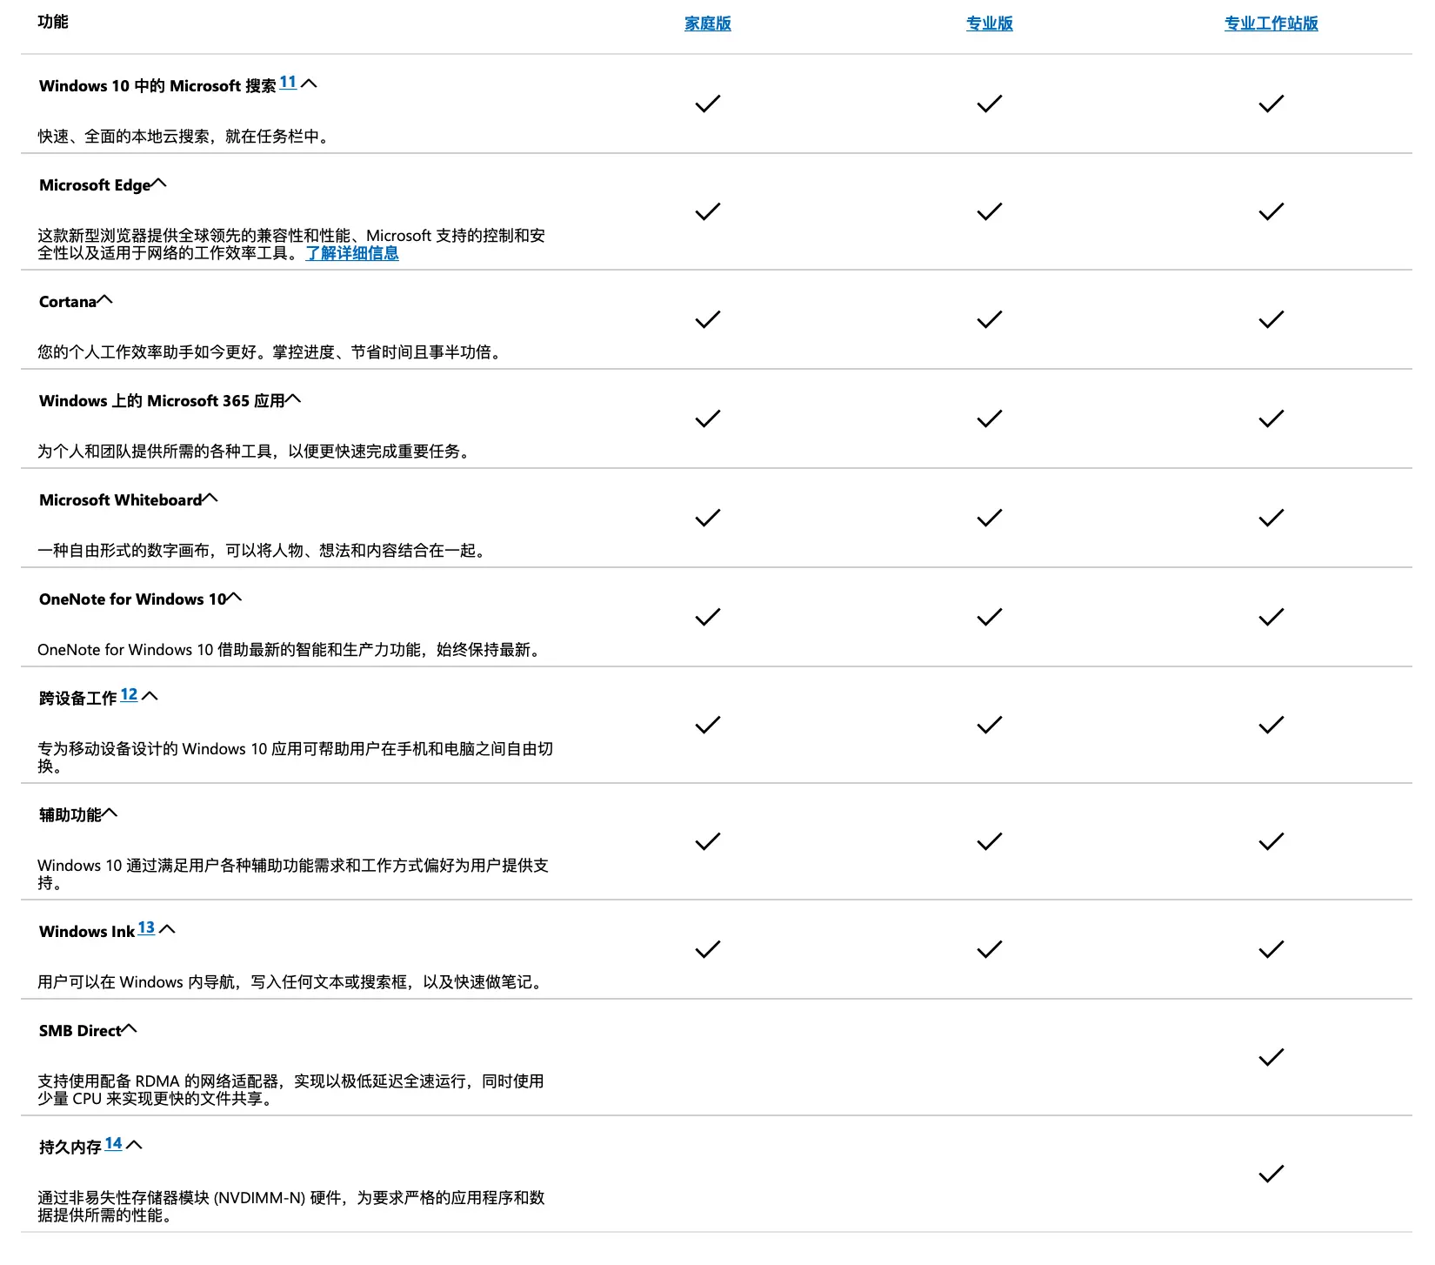Collapse OneNote for Windows 10 section
Viewport: 1435px width, 1265px height.
click(x=234, y=598)
